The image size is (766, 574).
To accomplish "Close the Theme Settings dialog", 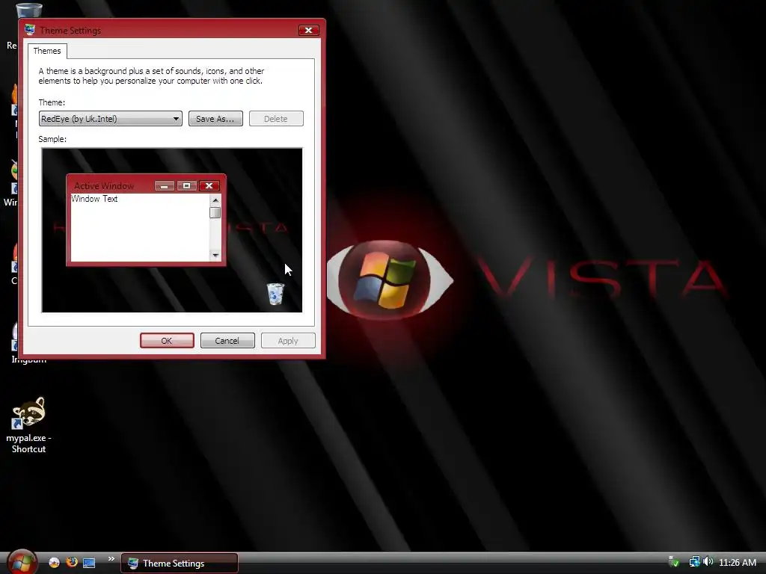I will (x=309, y=30).
